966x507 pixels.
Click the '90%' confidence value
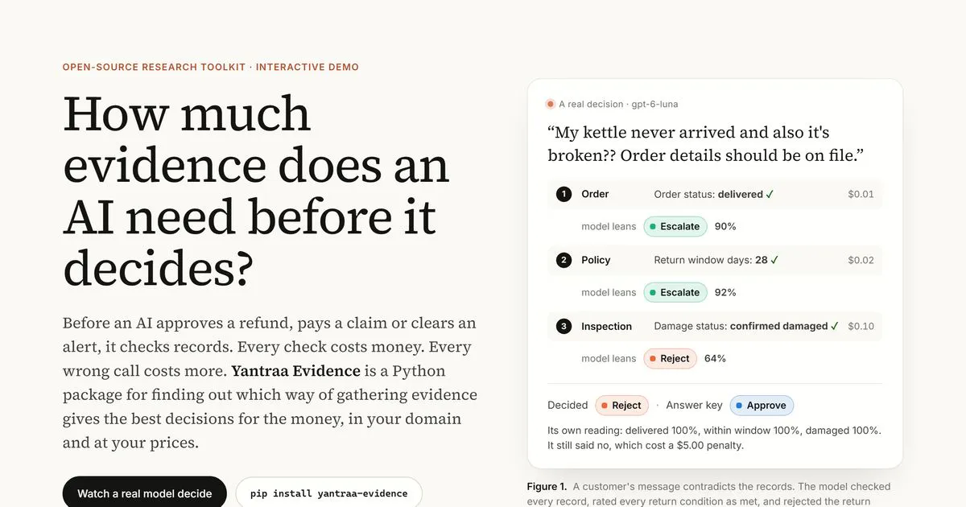tap(725, 226)
